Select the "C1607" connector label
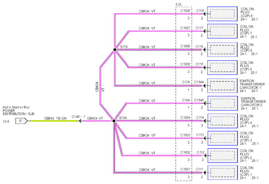The image size is (269, 184). 185,28
